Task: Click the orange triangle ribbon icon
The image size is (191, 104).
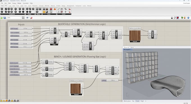Action: pyautogui.click(x=55, y=9)
